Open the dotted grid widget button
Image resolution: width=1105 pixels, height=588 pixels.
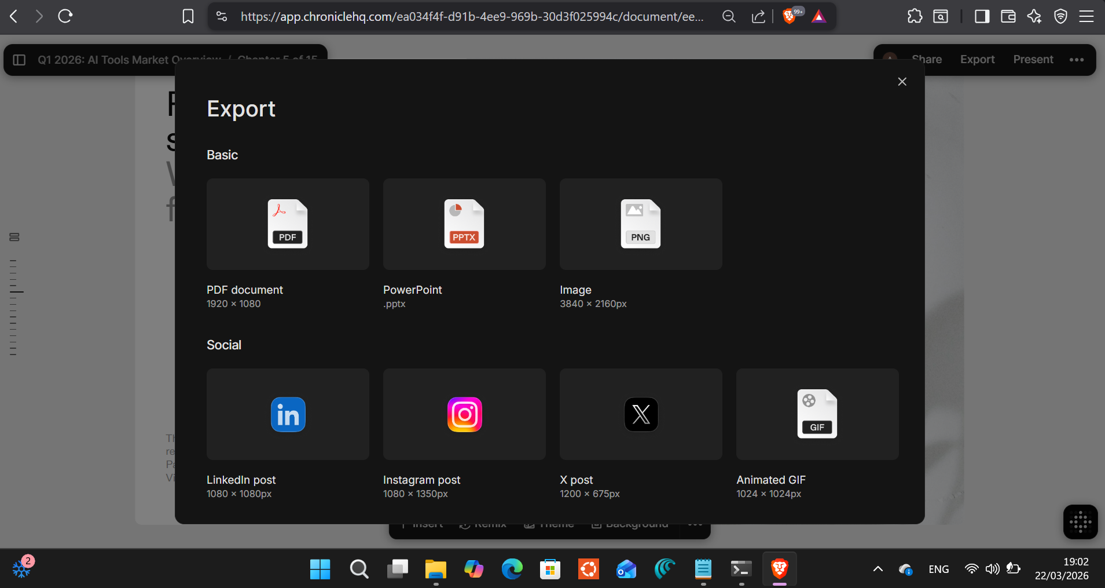1080,522
